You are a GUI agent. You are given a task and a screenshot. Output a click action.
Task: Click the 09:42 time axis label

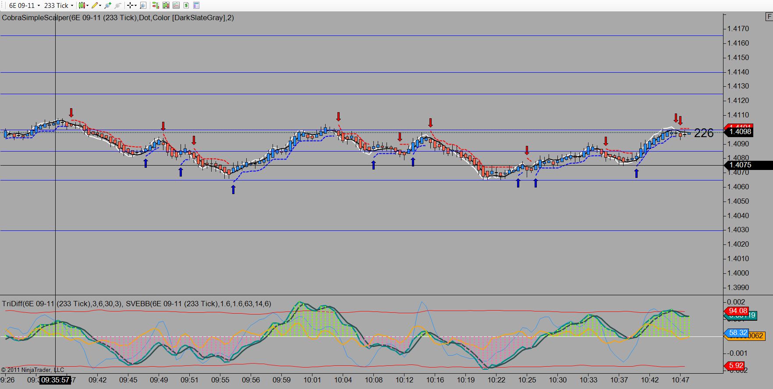[97, 380]
